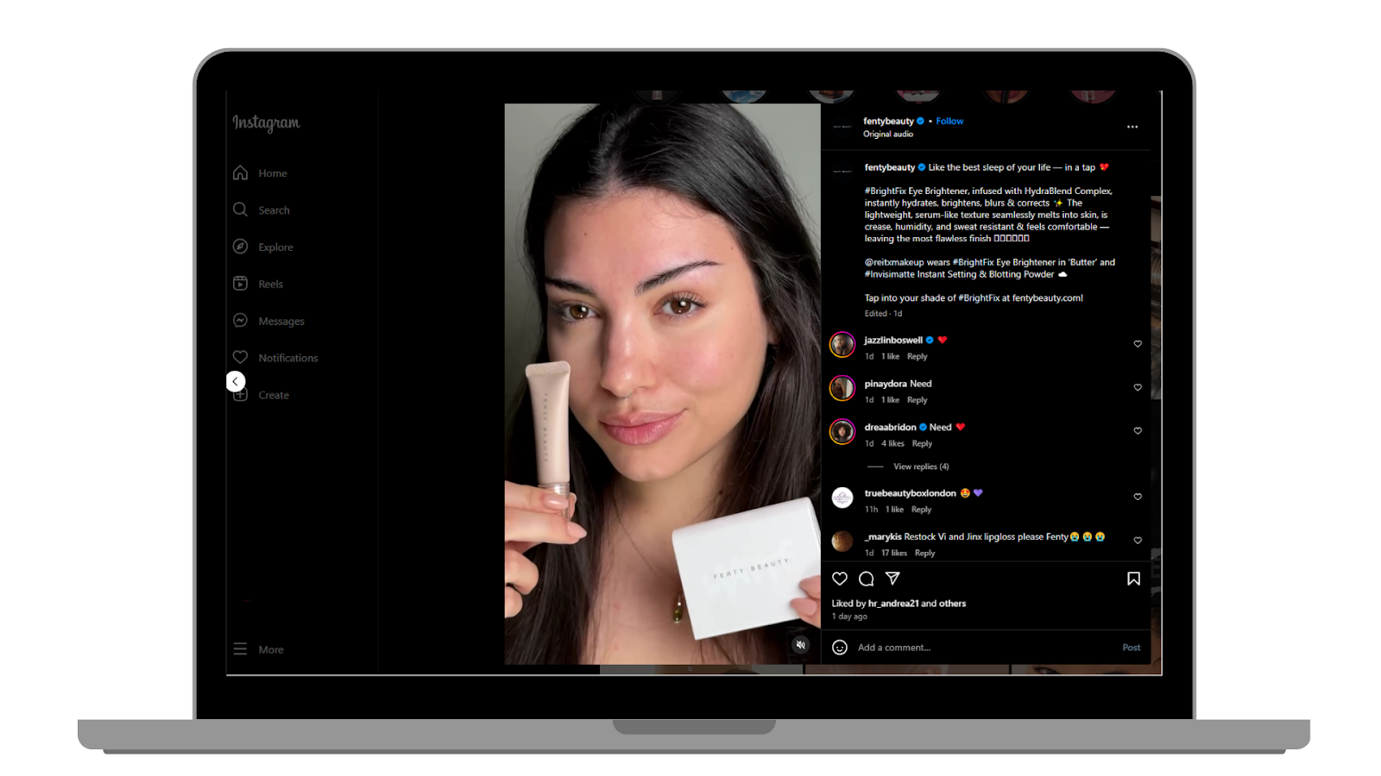Image resolution: width=1381 pixels, height=776 pixels.
Task: Click the hamburger icon beside More
Action: 240,648
